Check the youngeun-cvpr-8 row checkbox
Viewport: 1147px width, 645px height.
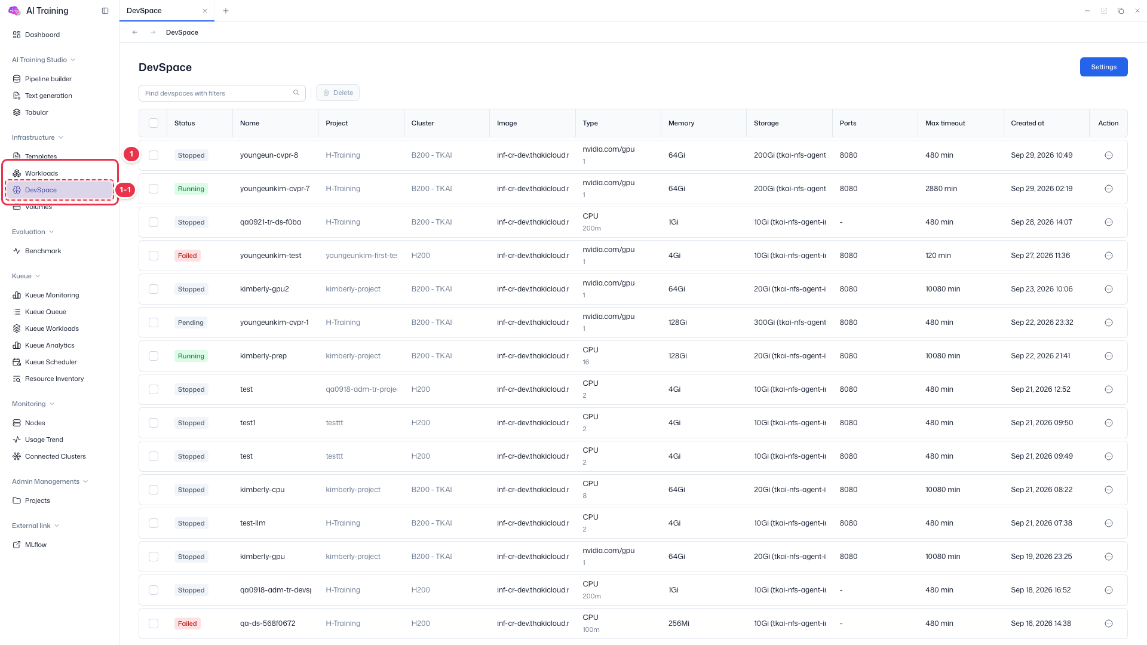[x=154, y=155]
